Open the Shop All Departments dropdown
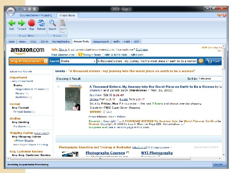This screenshot has width=231, height=173. pyautogui.click(x=29, y=61)
